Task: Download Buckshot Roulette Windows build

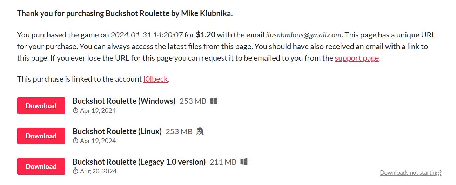Action: (x=41, y=106)
